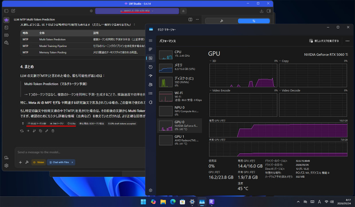
Task: Open Task Manager Startup apps icon
Action: tap(150, 76)
